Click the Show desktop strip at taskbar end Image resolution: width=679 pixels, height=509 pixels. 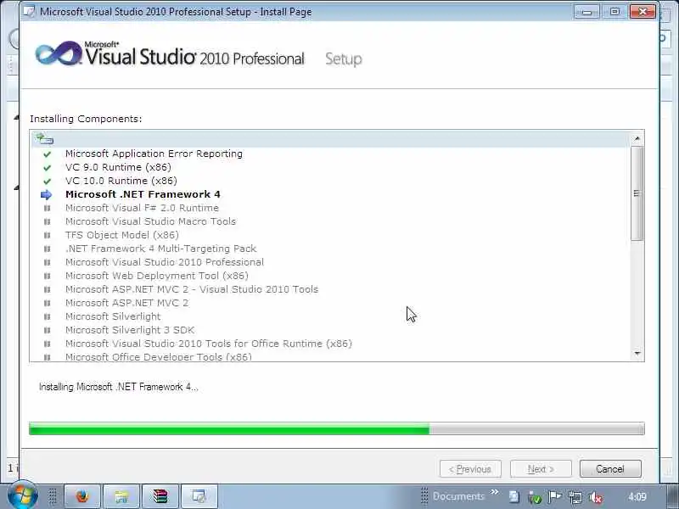(x=672, y=497)
